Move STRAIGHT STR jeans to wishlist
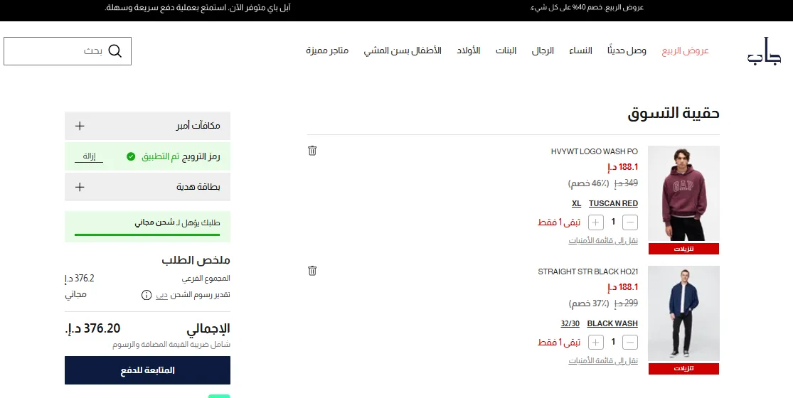 pos(603,361)
